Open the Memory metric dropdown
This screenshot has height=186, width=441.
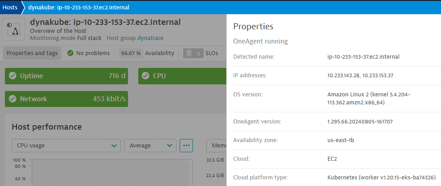[x=216, y=145]
